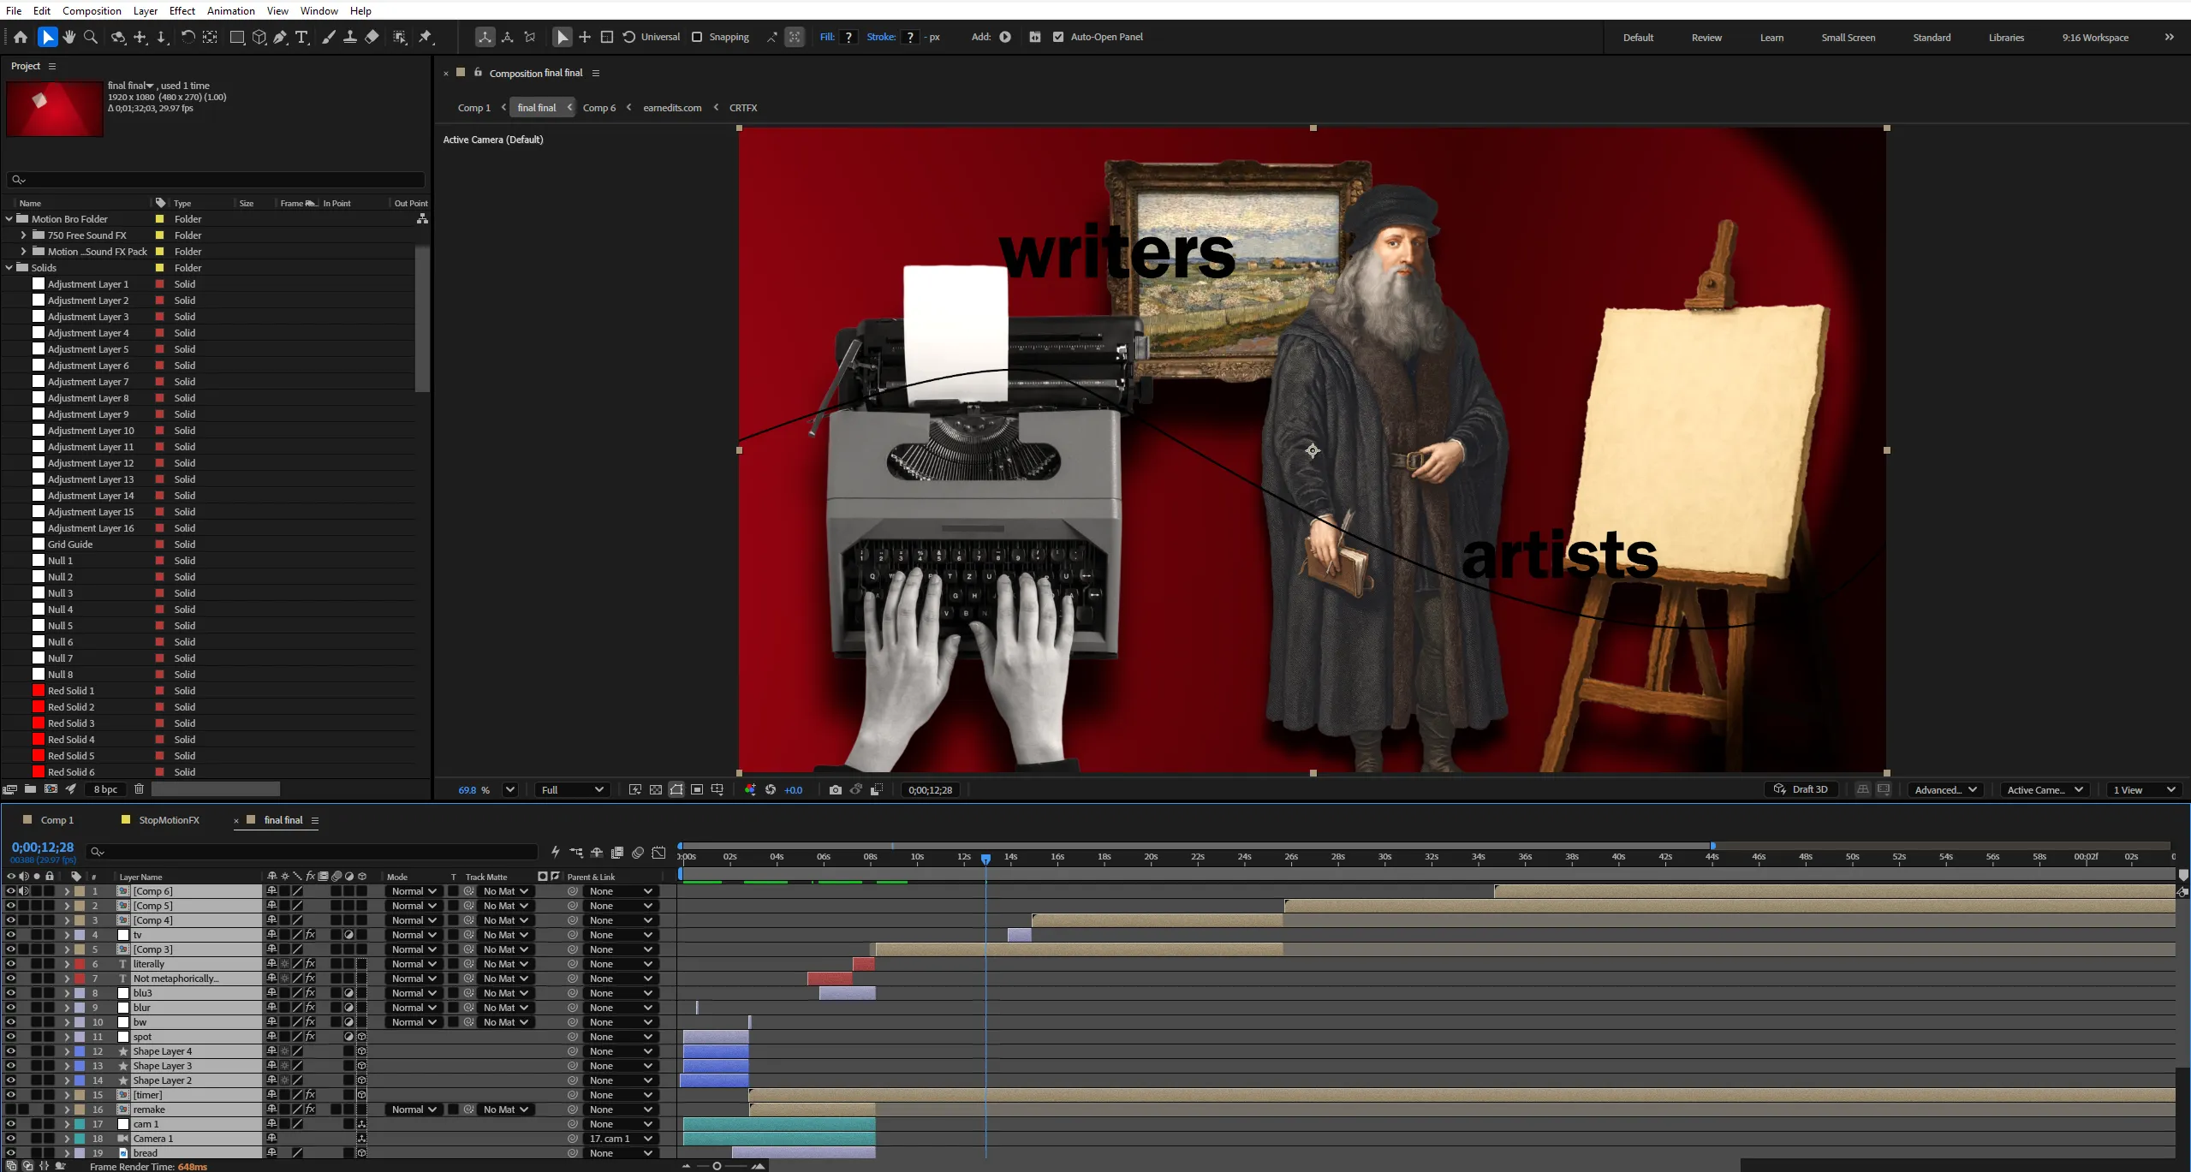Open the Composition menu
2191x1172 pixels.
pyautogui.click(x=92, y=10)
